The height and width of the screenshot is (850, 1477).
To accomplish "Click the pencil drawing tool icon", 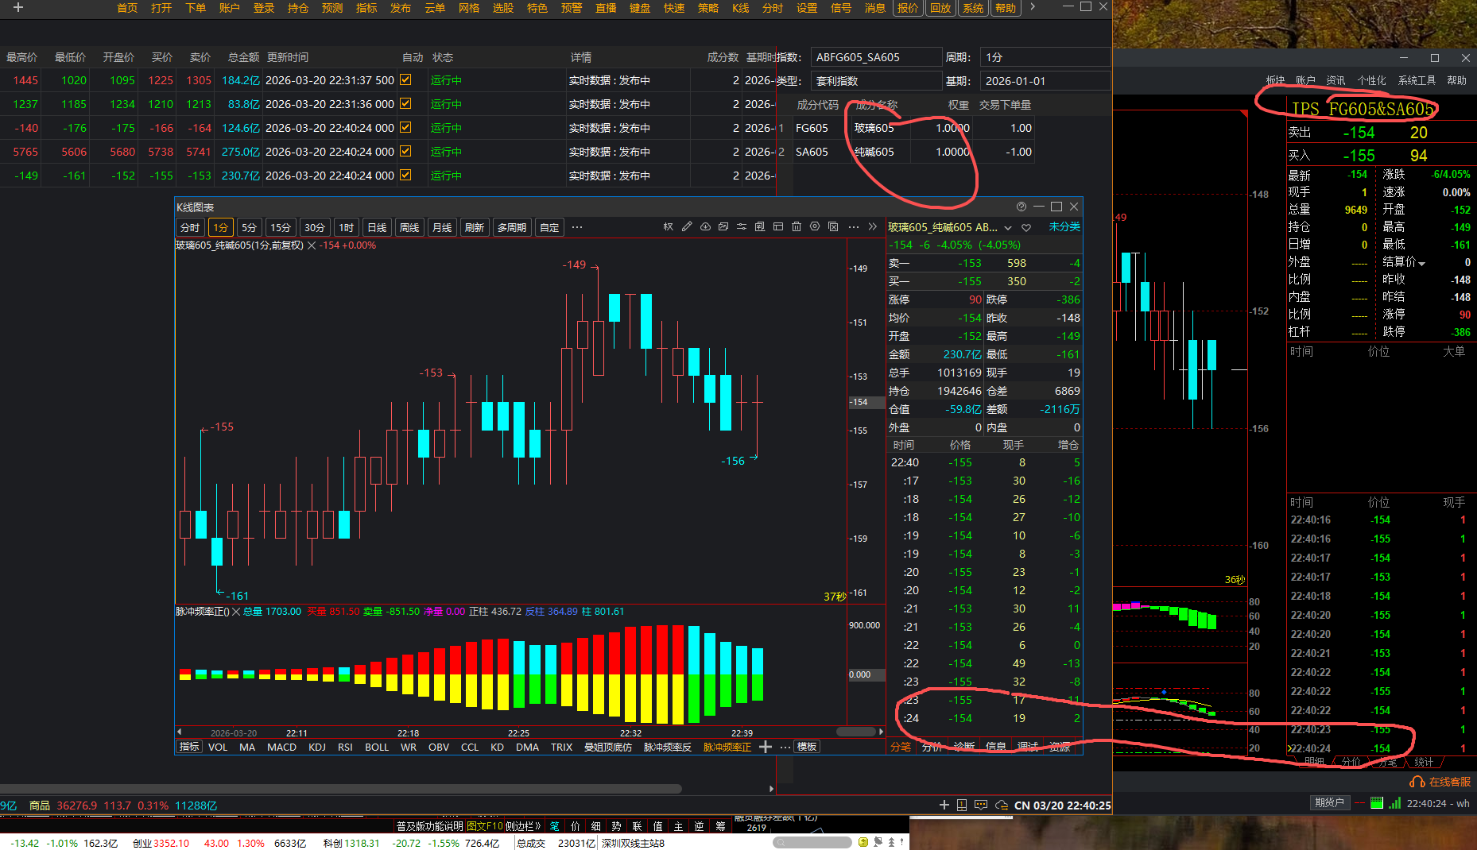I will (x=687, y=227).
